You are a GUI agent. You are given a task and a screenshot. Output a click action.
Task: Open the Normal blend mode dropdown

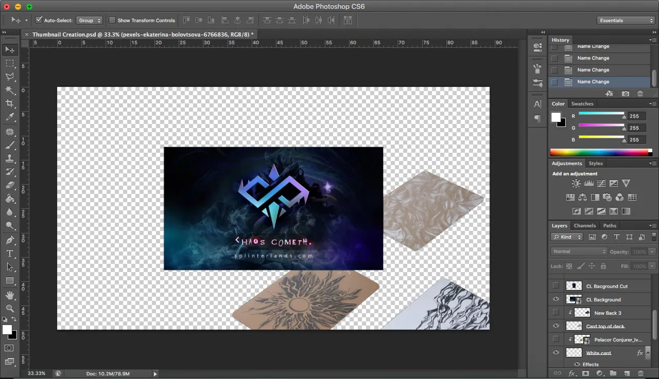[x=579, y=251]
